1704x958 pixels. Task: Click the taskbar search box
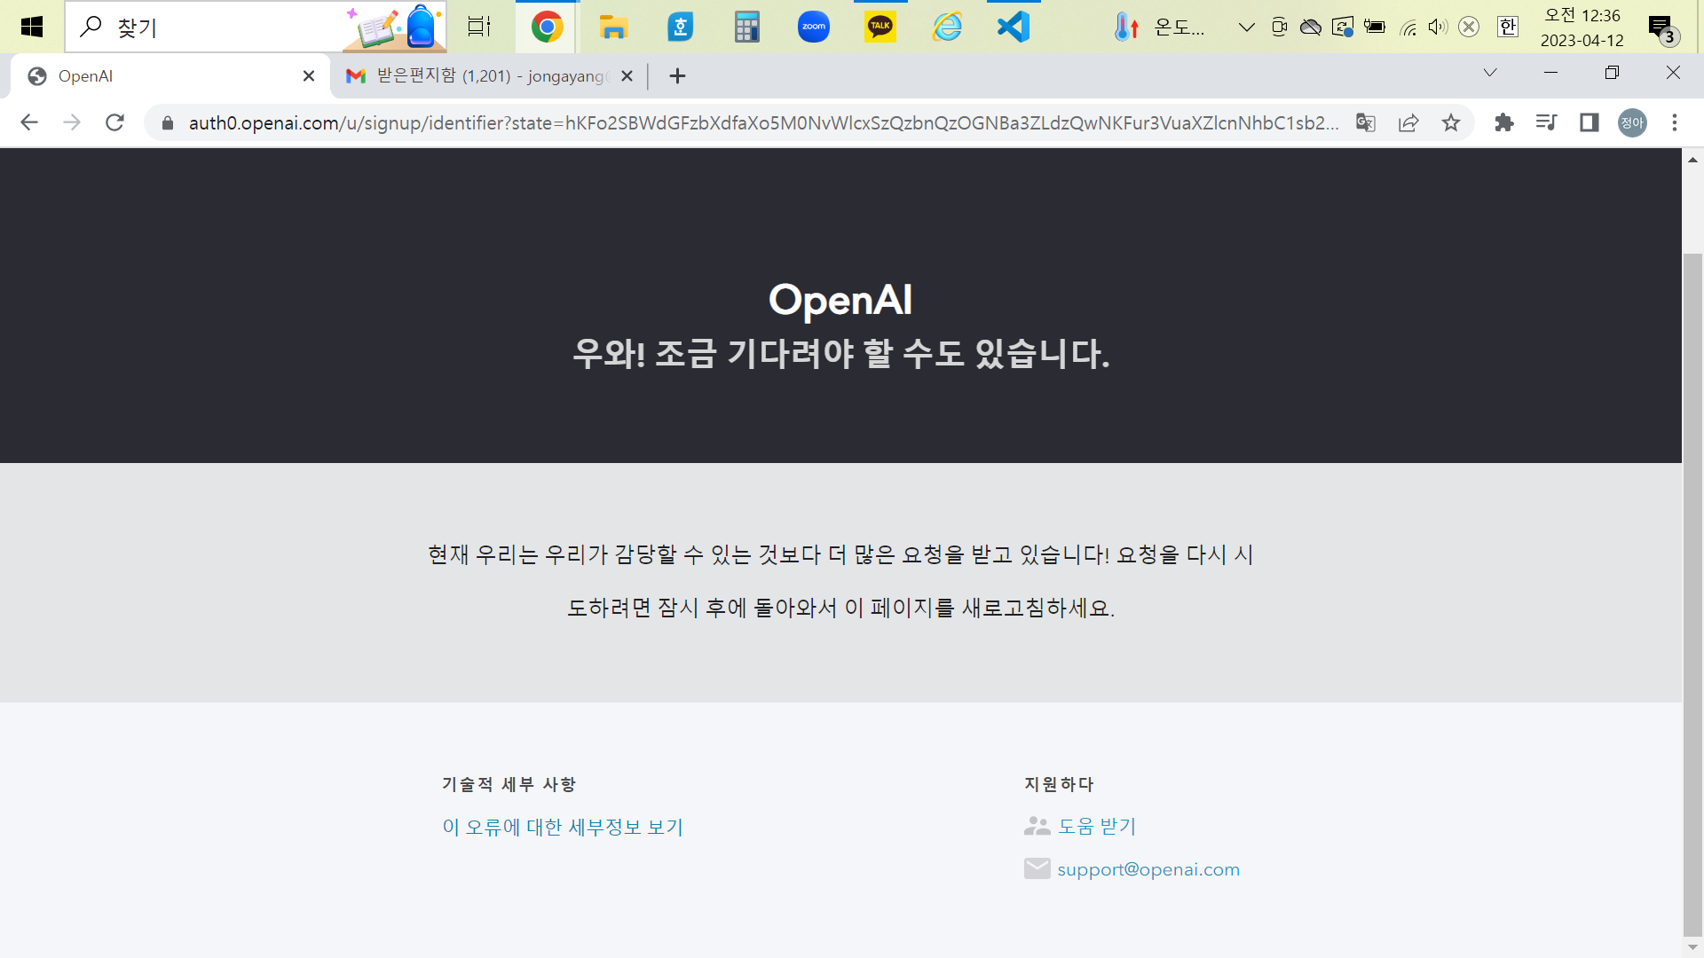point(256,27)
